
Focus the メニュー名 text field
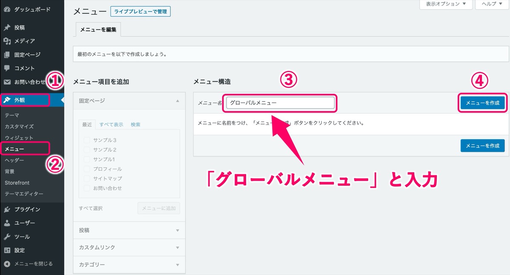click(280, 103)
